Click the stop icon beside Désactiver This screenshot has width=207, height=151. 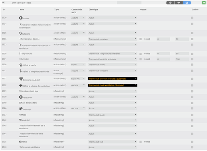point(21,97)
